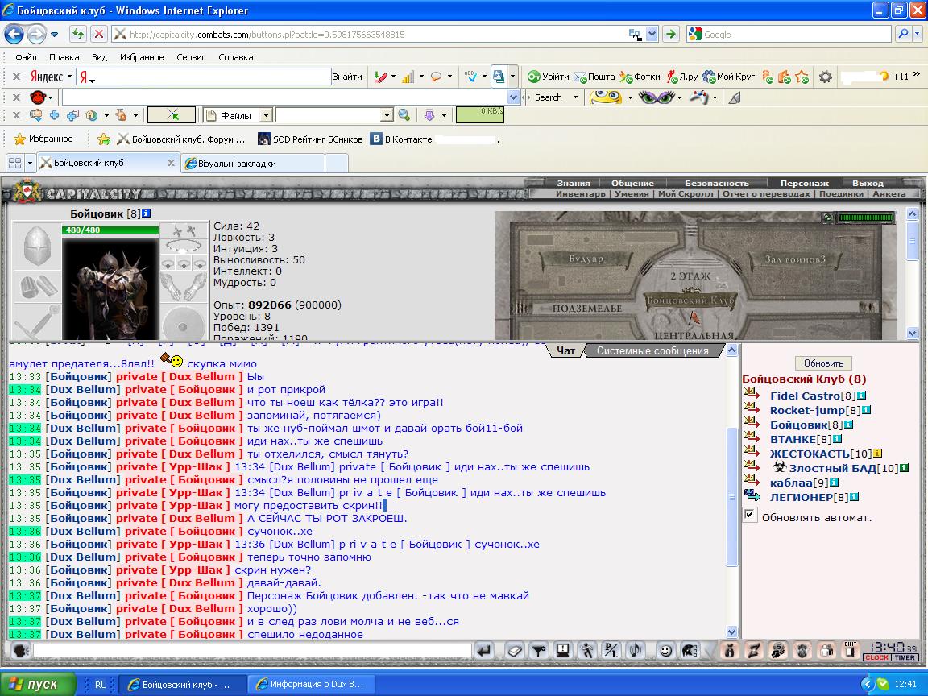Click the P/L icon in chat toolbar
Viewport: 928px width, 696px height.
[610, 651]
